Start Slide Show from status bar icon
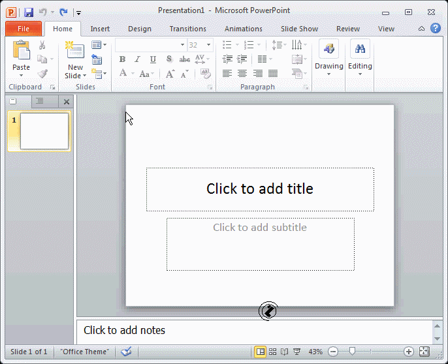The image size is (448, 364). (x=296, y=352)
